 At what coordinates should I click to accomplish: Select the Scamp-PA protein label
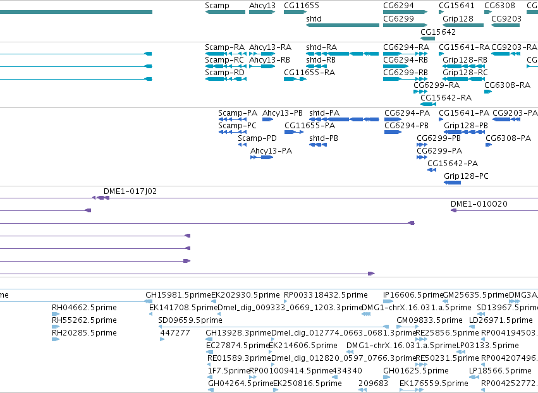tap(238, 113)
